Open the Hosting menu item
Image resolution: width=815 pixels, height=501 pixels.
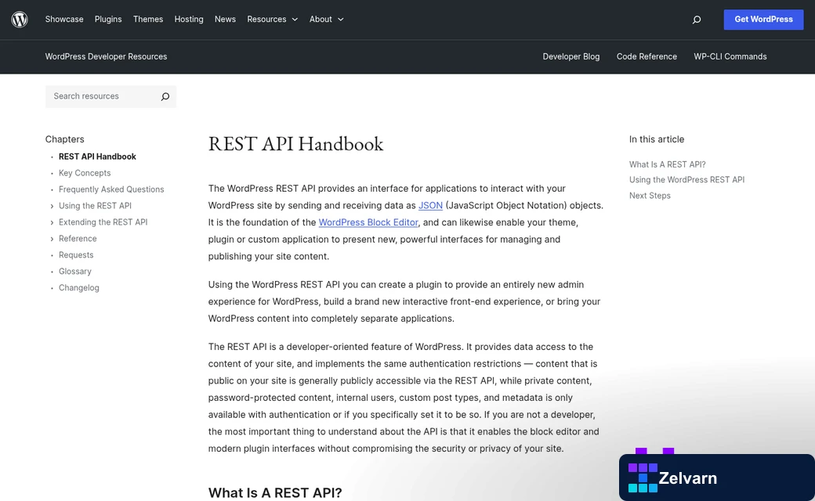coord(189,20)
